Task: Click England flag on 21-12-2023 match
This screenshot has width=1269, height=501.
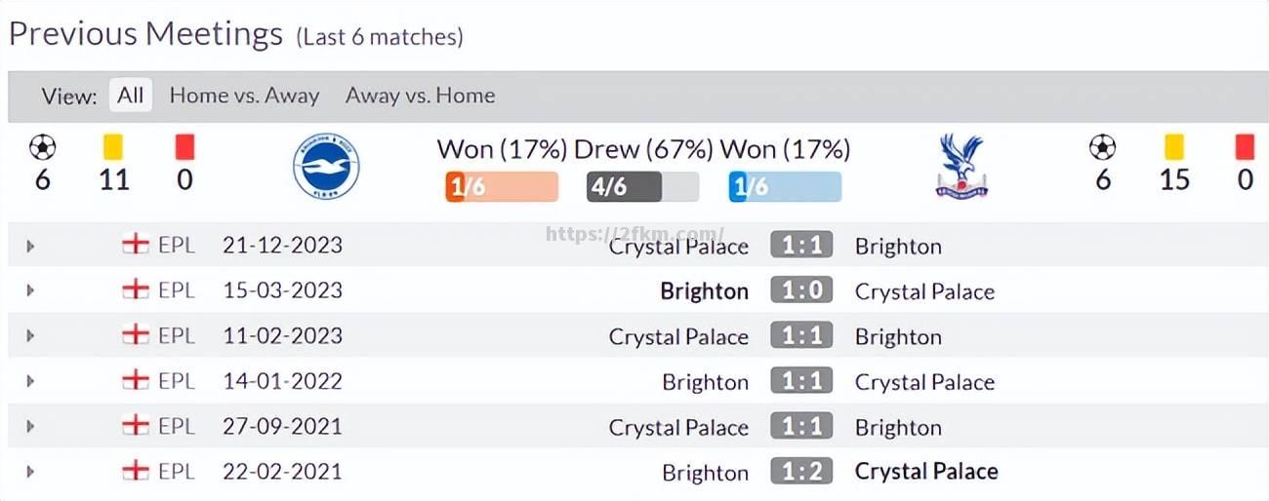Action: click(136, 245)
